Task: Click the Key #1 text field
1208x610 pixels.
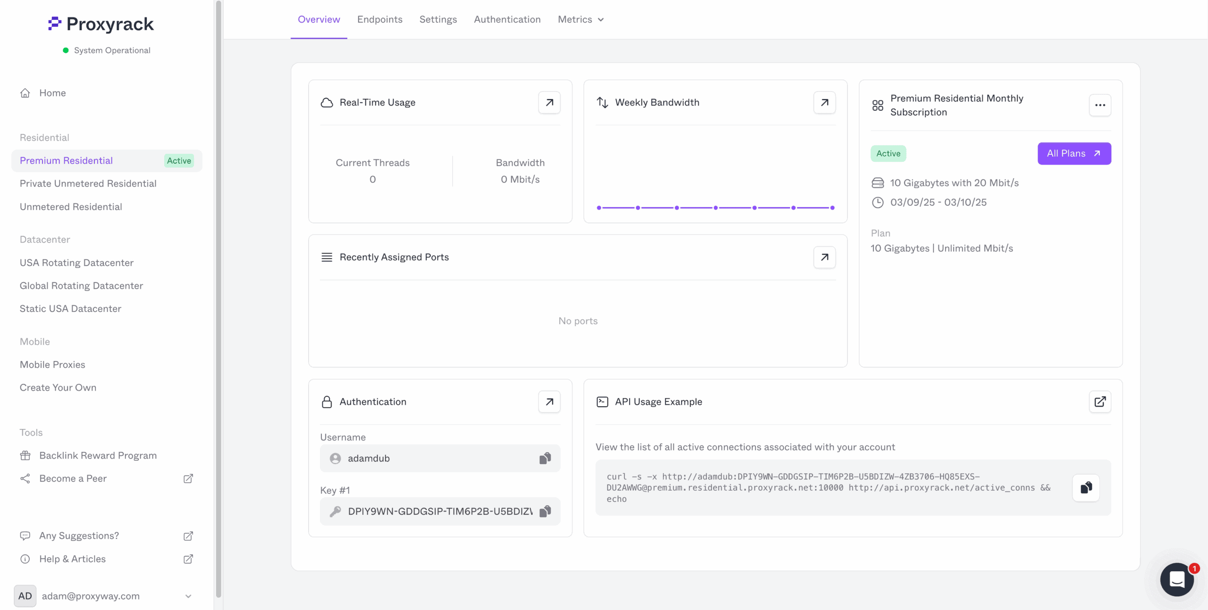Action: coord(440,511)
